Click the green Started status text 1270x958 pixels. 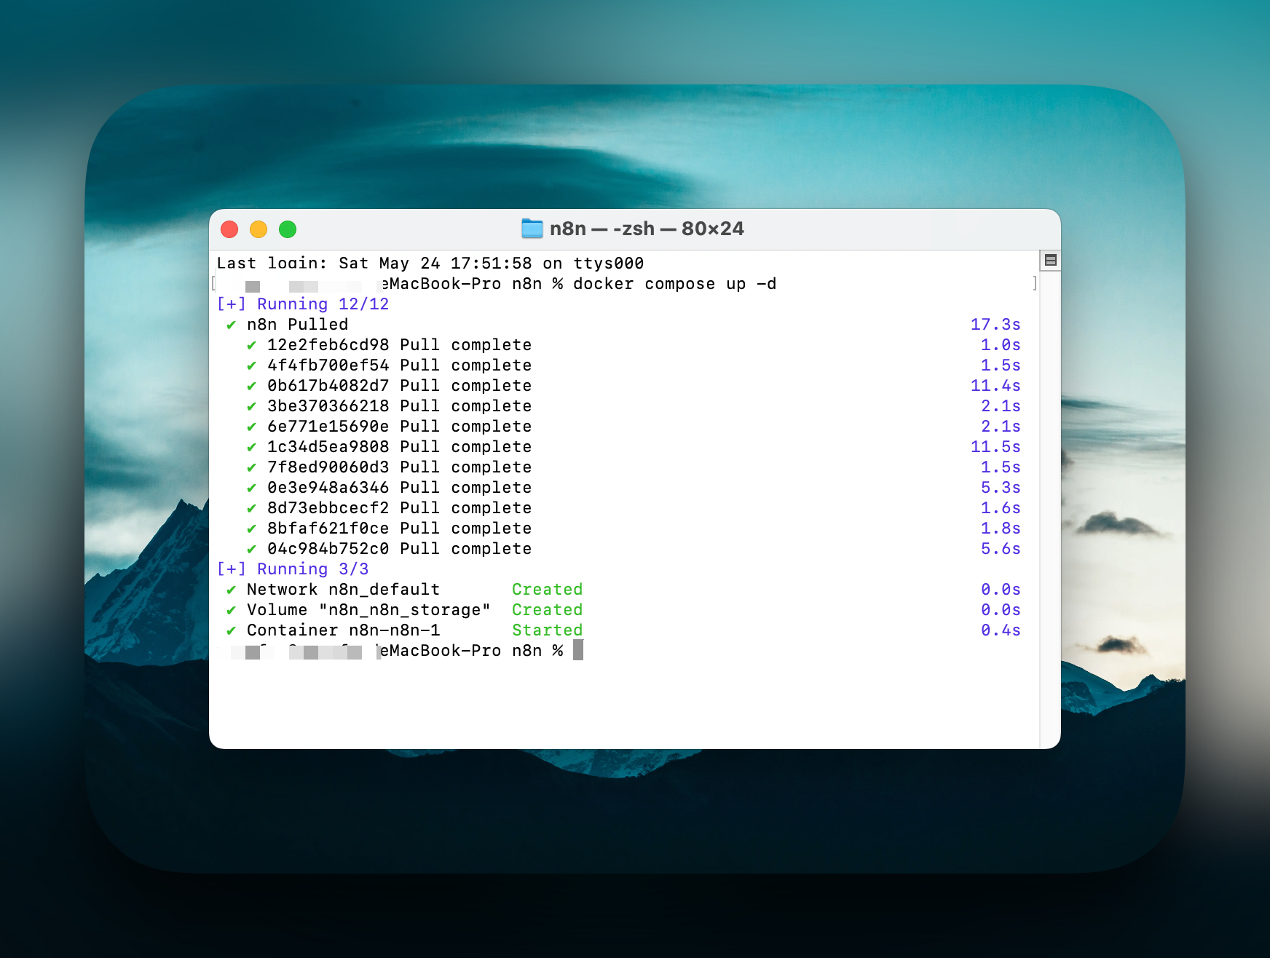coord(547,630)
